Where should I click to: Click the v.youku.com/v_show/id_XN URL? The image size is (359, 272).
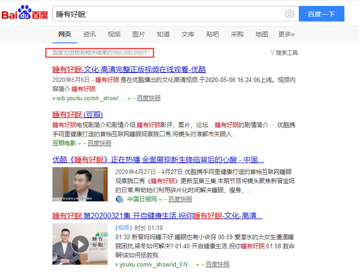(x=154, y=265)
